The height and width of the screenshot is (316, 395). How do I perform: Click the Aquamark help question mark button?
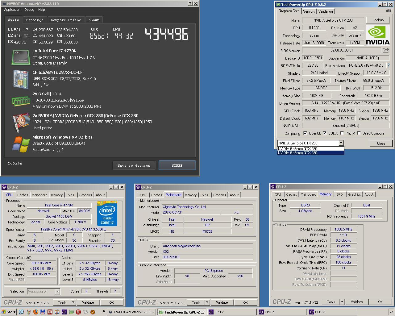pyautogui.click(x=190, y=4)
